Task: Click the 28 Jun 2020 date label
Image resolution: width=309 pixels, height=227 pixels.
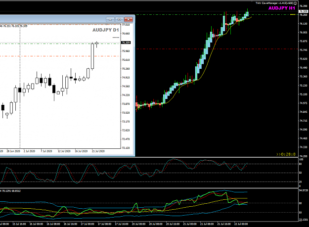Action: pos(13,151)
